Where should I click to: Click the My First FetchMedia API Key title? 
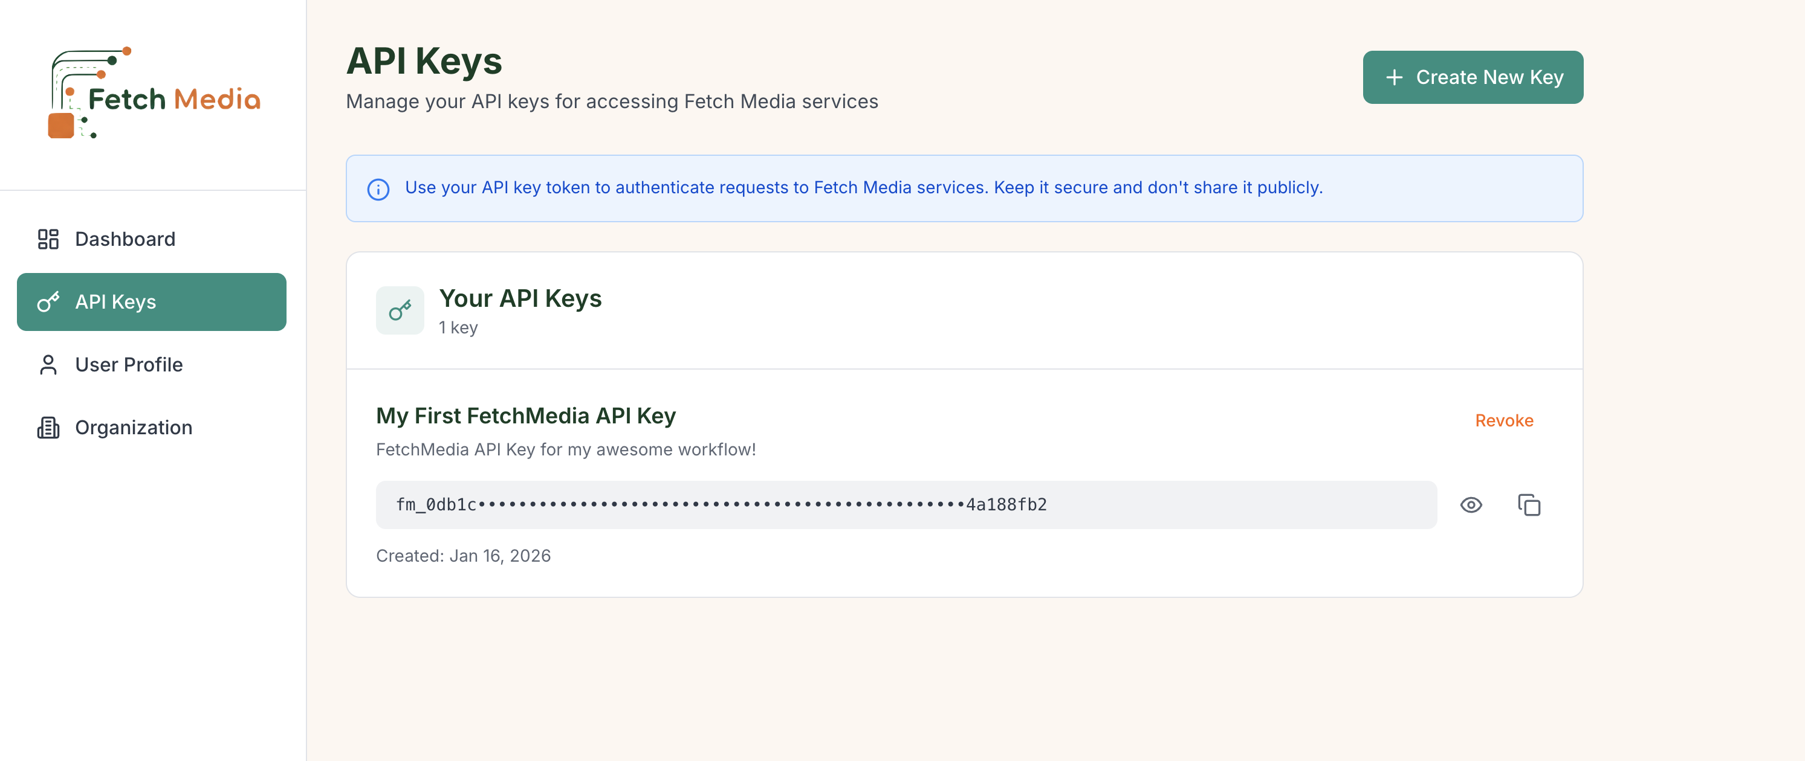coord(525,416)
